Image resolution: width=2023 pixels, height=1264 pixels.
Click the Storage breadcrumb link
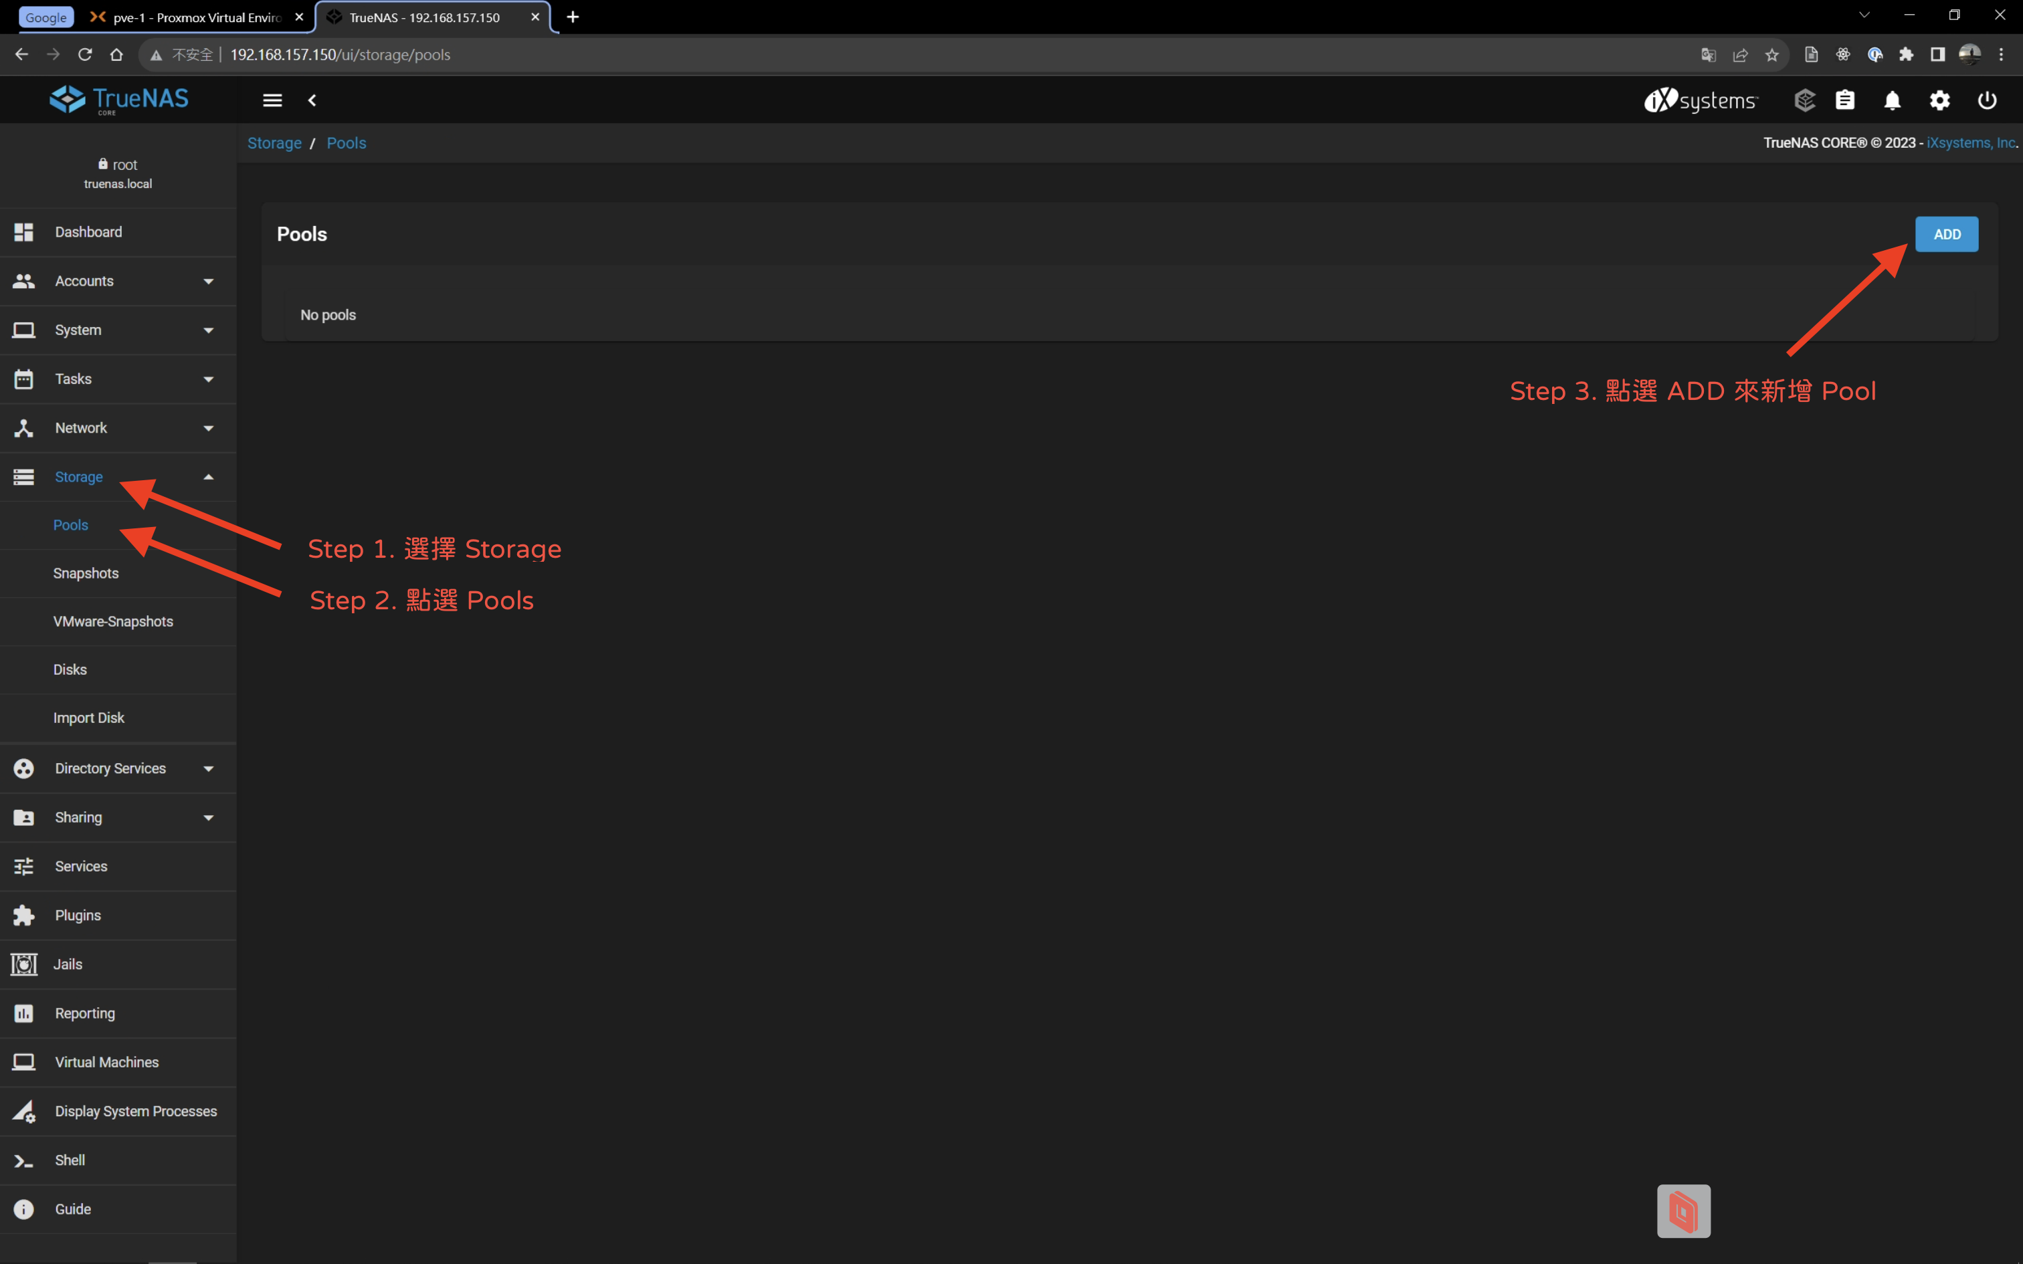(x=274, y=143)
